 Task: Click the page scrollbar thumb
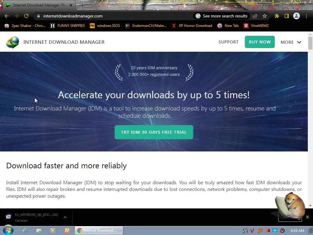pos(310,43)
